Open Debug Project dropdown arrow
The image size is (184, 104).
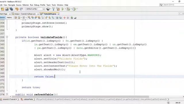(x=71, y=9)
